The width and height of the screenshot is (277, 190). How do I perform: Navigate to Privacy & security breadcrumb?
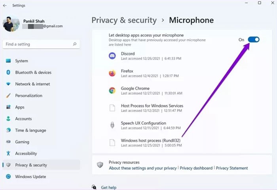[x=124, y=20]
